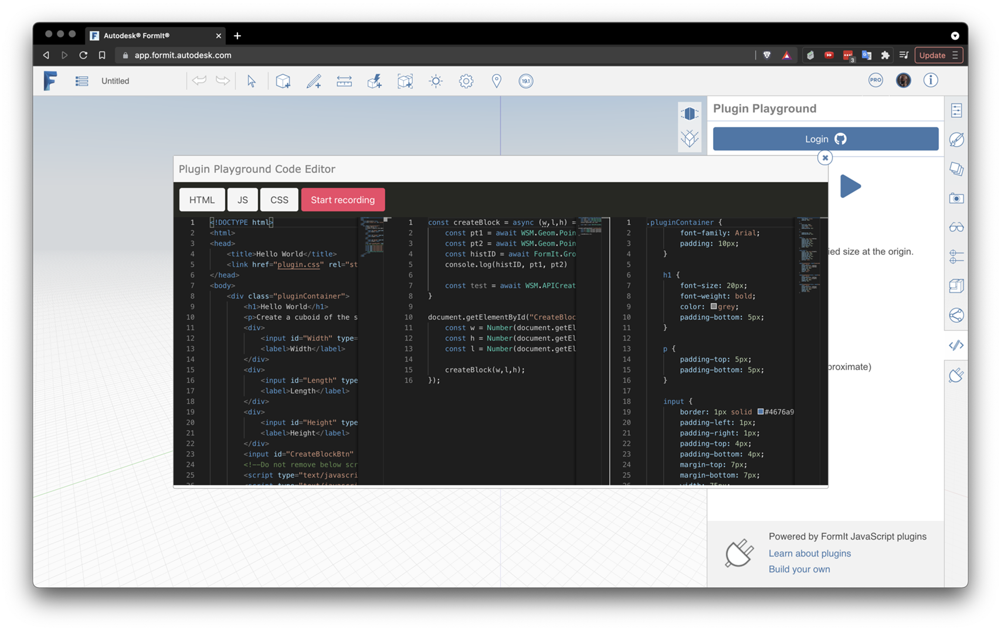Viewport: 1001px width, 631px height.
Task: Open the Plugin Playground code icon in sidebar
Action: click(956, 345)
